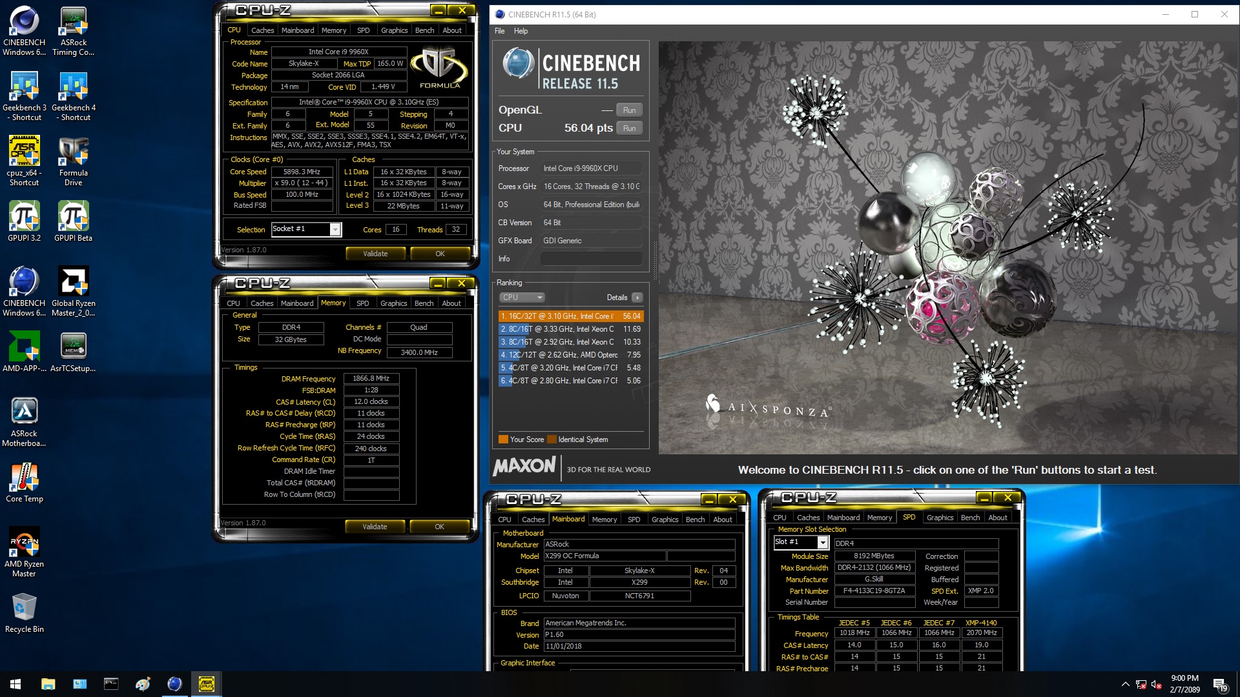Open Formula Drive desktop icon
1240x697 pixels.
(74, 161)
